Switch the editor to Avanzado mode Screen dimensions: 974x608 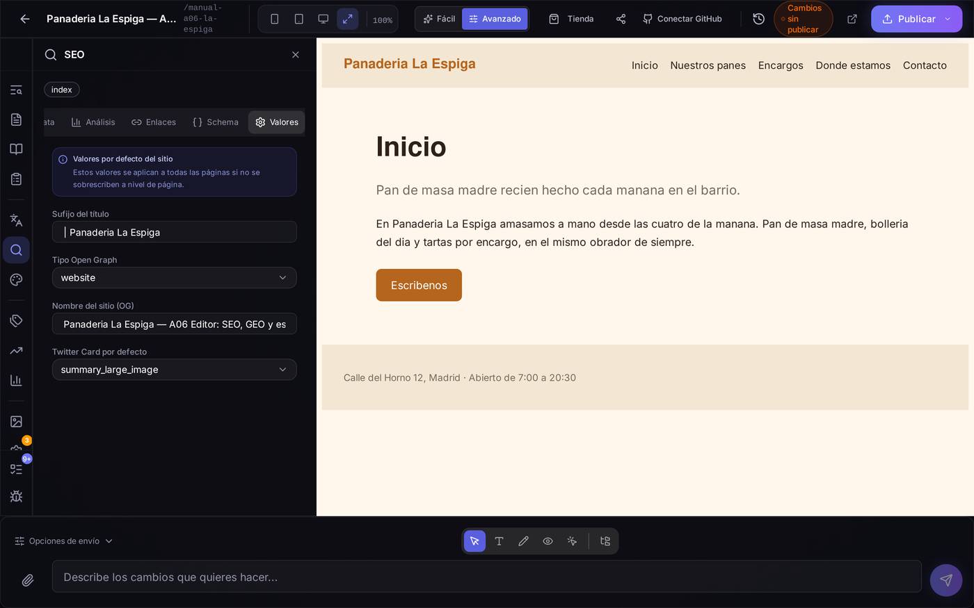tap(495, 19)
